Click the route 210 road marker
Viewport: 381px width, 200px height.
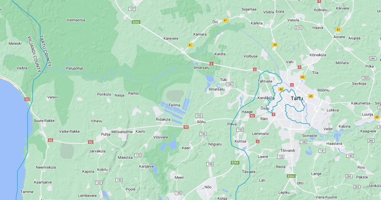(x=298, y=28)
